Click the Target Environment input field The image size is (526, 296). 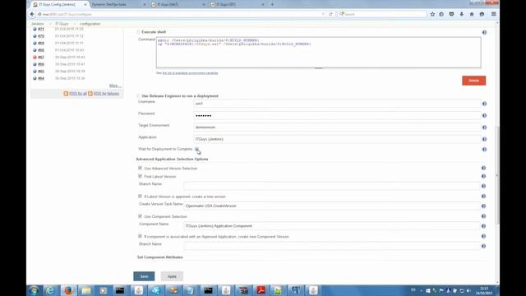(x=337, y=127)
